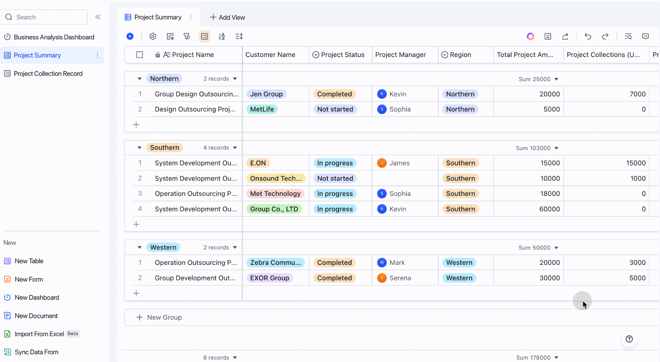The image size is (660, 362).
Task: Click the share view icon
Action: click(565, 36)
